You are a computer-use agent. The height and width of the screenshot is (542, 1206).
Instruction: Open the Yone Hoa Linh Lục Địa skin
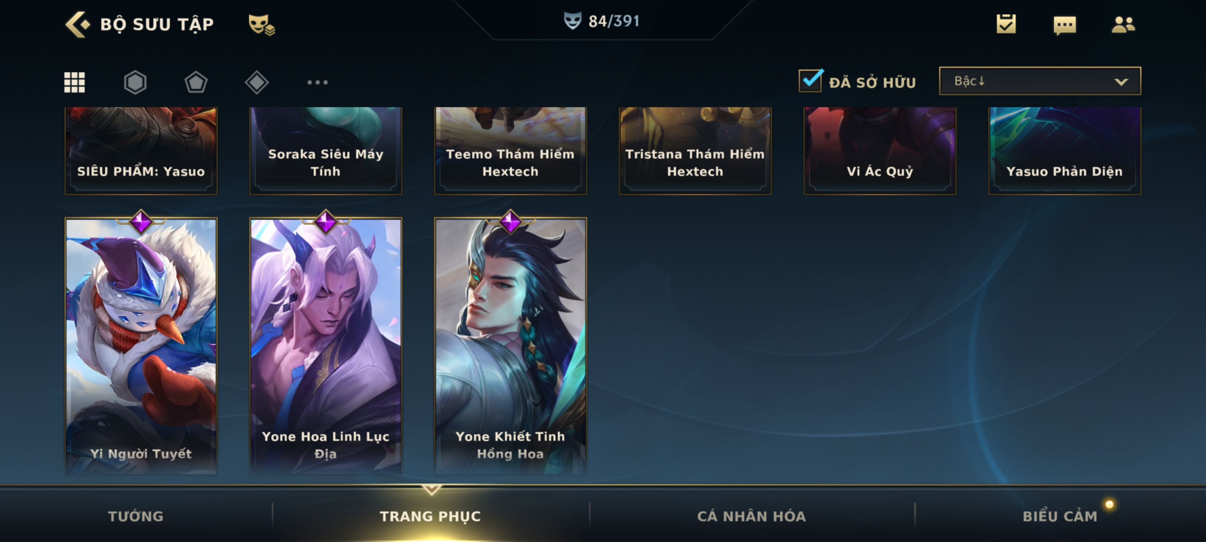[x=325, y=346]
